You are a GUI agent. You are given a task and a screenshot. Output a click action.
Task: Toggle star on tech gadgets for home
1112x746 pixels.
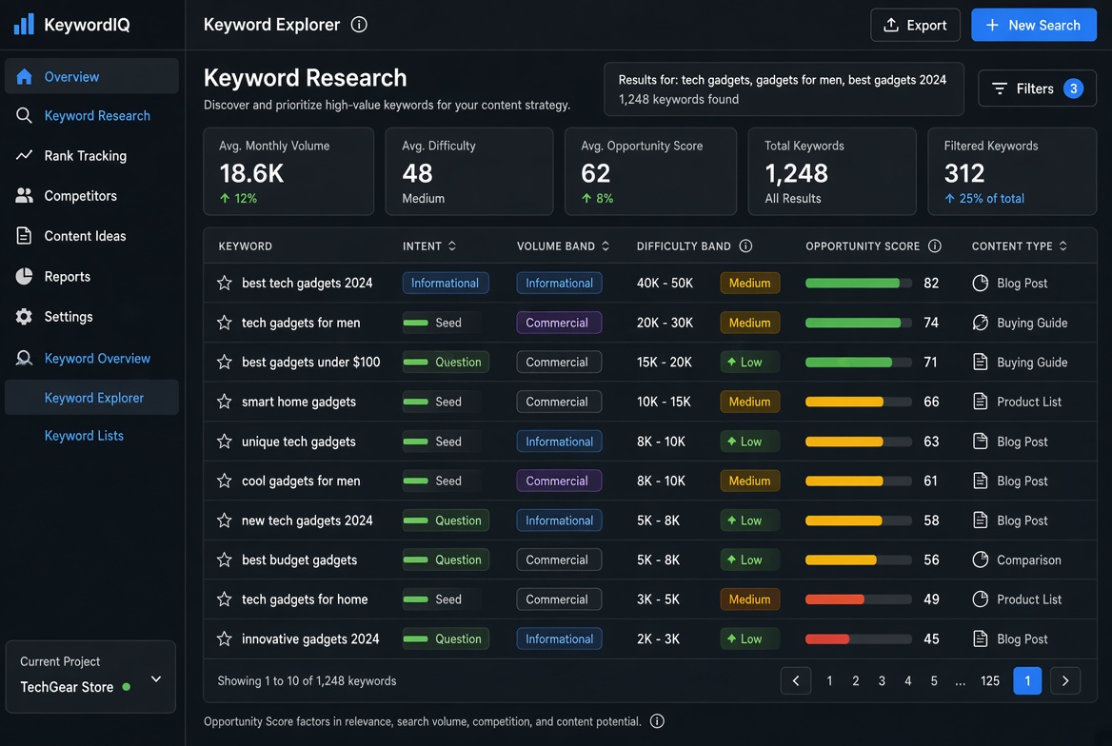click(224, 599)
